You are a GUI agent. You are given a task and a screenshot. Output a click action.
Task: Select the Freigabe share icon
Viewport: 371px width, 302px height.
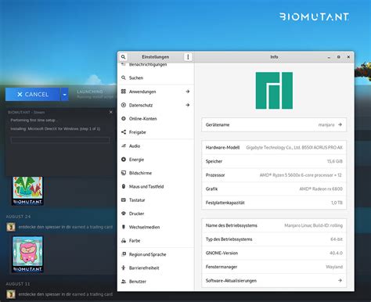pyautogui.click(x=124, y=132)
